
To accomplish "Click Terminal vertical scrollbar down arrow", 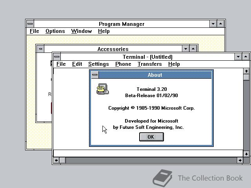I will [246, 154].
